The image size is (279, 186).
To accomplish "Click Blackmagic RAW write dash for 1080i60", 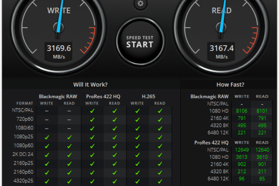I will coord(47,128).
